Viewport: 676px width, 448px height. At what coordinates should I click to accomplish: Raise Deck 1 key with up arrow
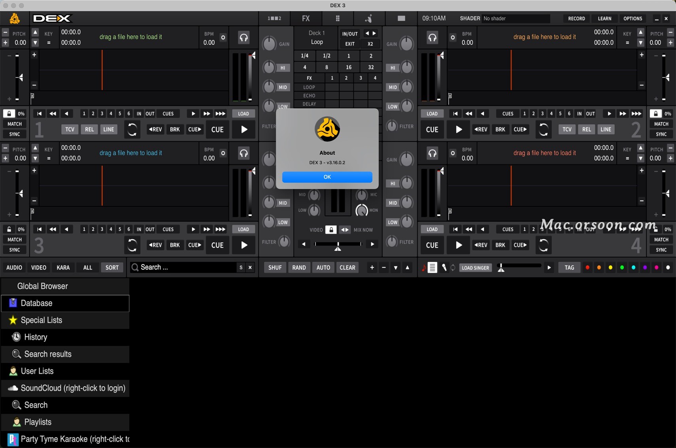[35, 32]
